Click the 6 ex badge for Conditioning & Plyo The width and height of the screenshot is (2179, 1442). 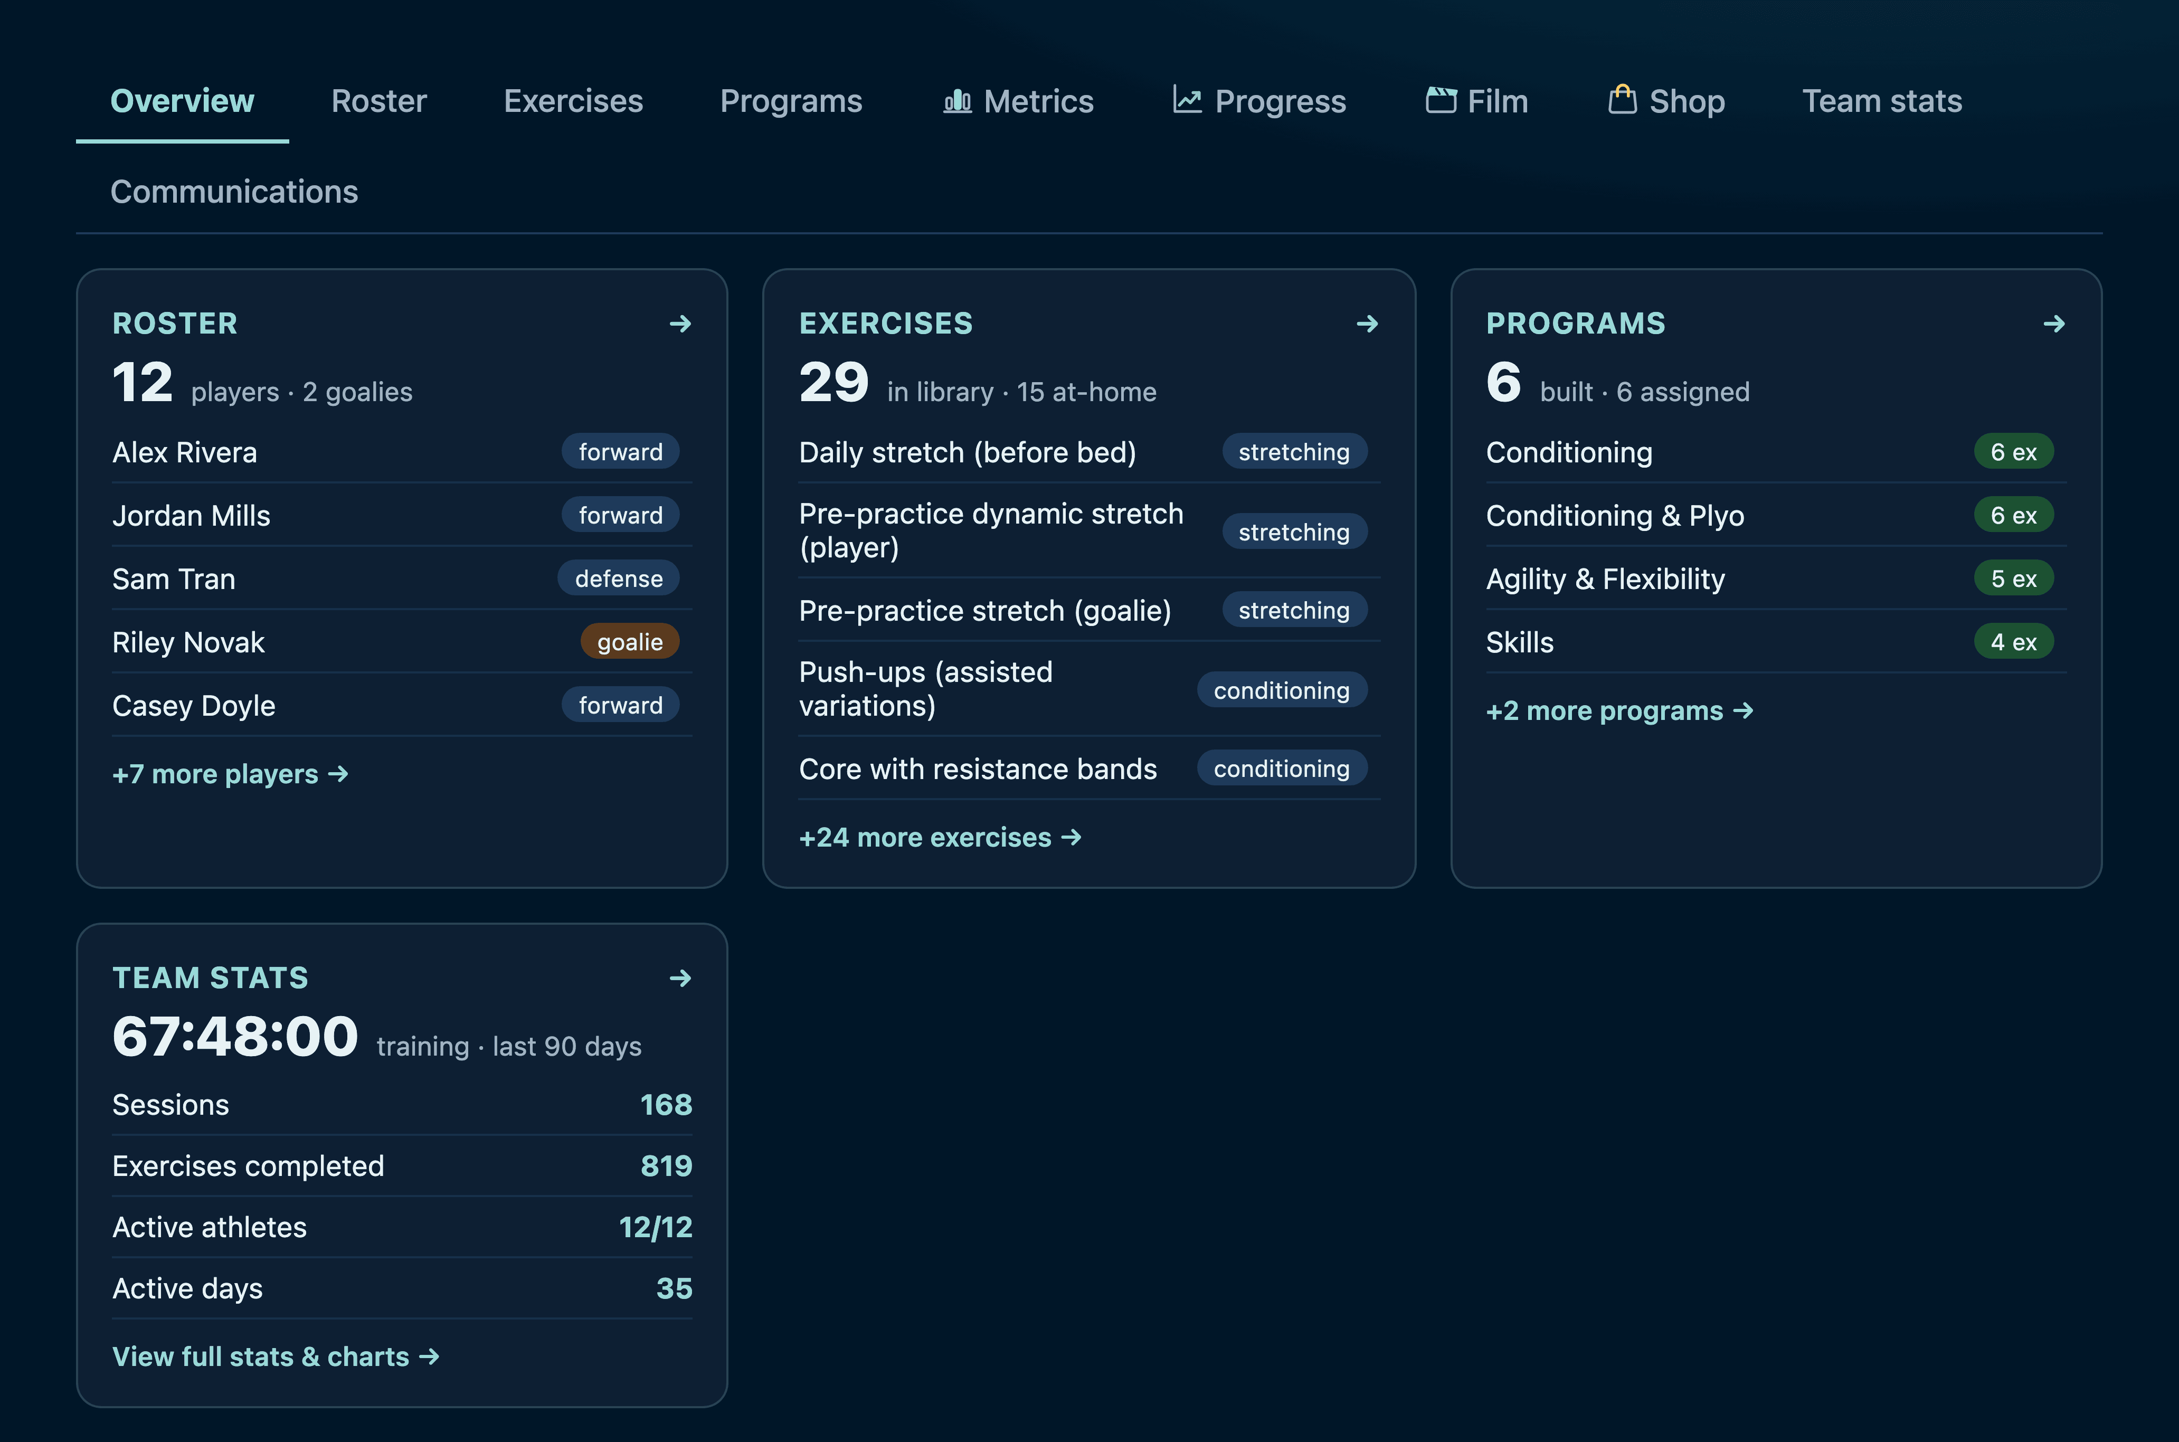point(2013,515)
